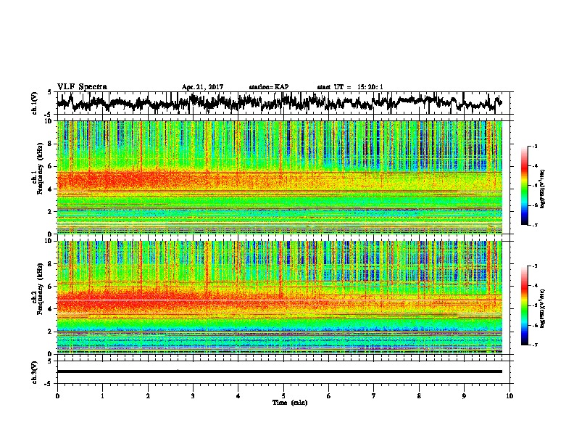Image resolution: width=574 pixels, height=444 pixels.
Task: Click the flat ch.3 voltage trace line
Action: (x=279, y=371)
